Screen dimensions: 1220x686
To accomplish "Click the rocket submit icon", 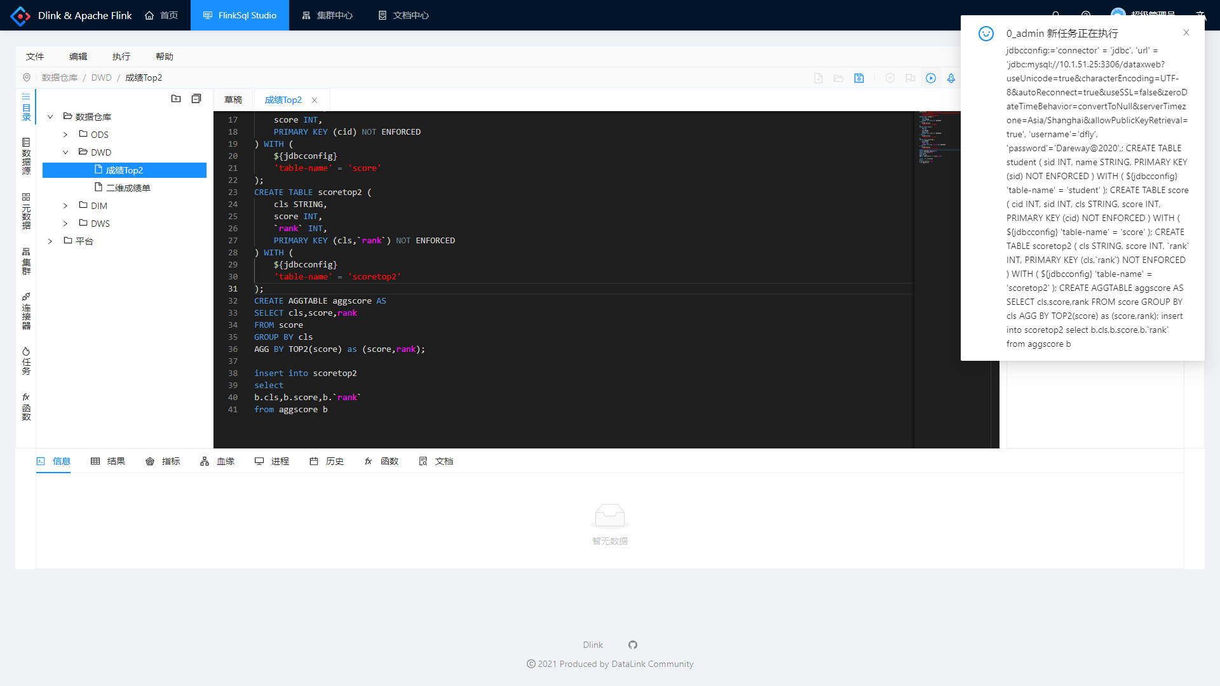I will coord(951,78).
